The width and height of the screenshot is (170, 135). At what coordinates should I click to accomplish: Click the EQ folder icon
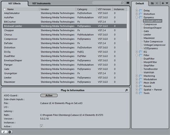pos(141,52)
